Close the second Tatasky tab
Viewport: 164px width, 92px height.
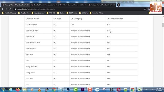(x=57, y=5)
